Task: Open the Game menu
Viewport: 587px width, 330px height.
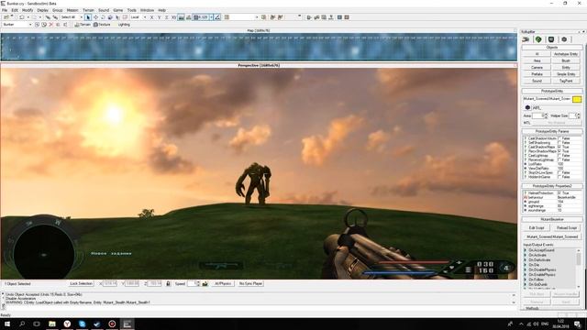Action: point(118,10)
